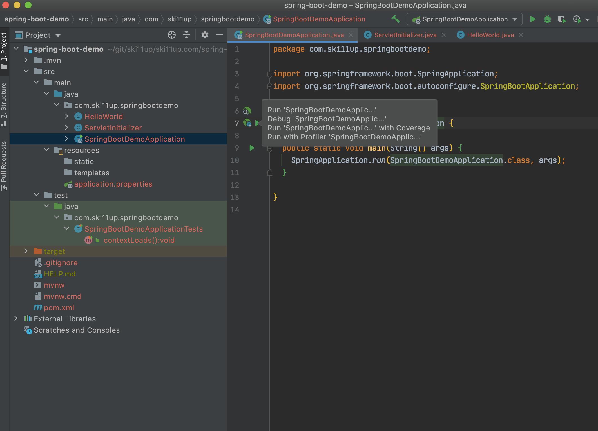Toggle the Structure tool window
The width and height of the screenshot is (598, 431).
4,104
